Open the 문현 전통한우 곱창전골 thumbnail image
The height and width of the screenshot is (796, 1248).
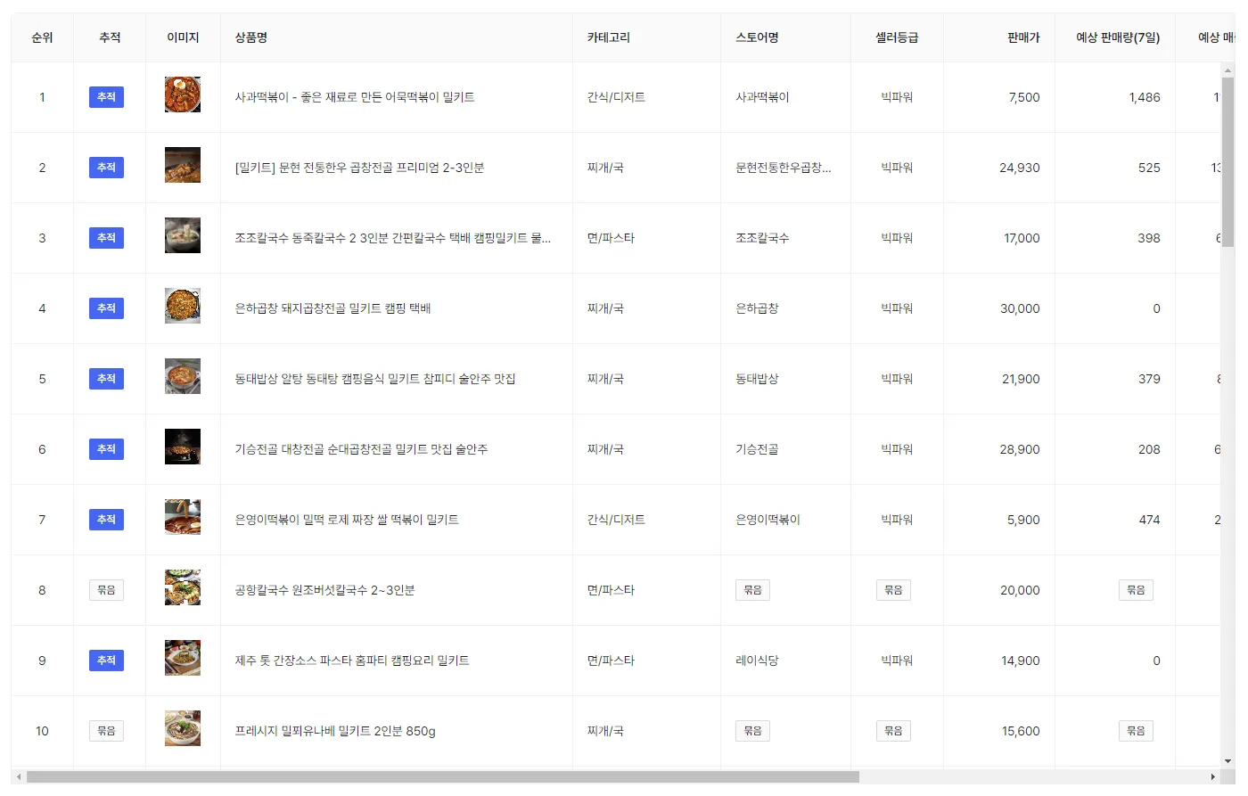(183, 165)
